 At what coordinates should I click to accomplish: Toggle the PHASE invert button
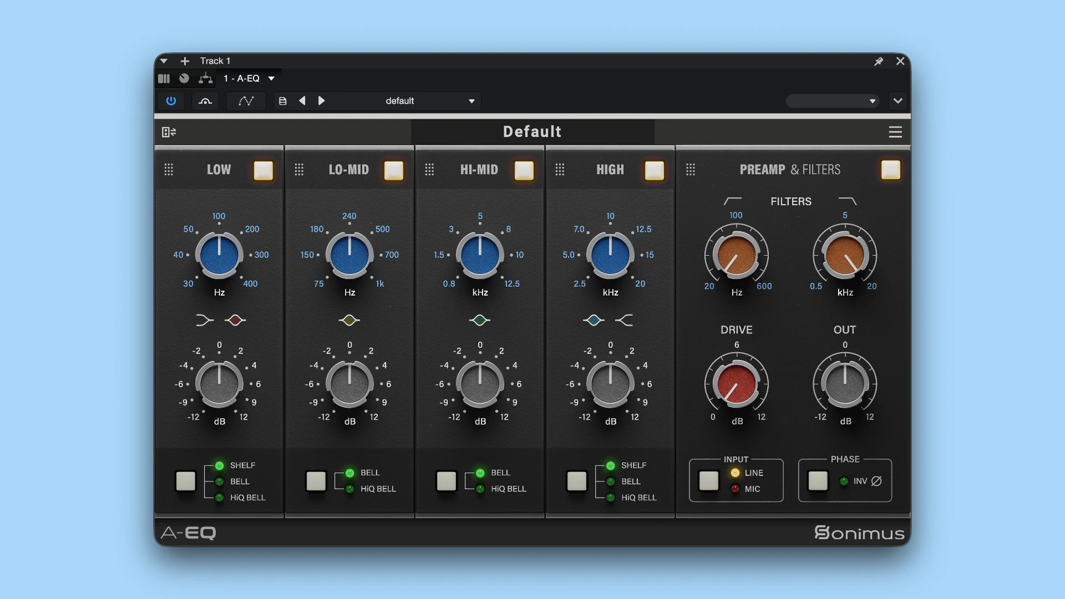pyautogui.click(x=818, y=481)
